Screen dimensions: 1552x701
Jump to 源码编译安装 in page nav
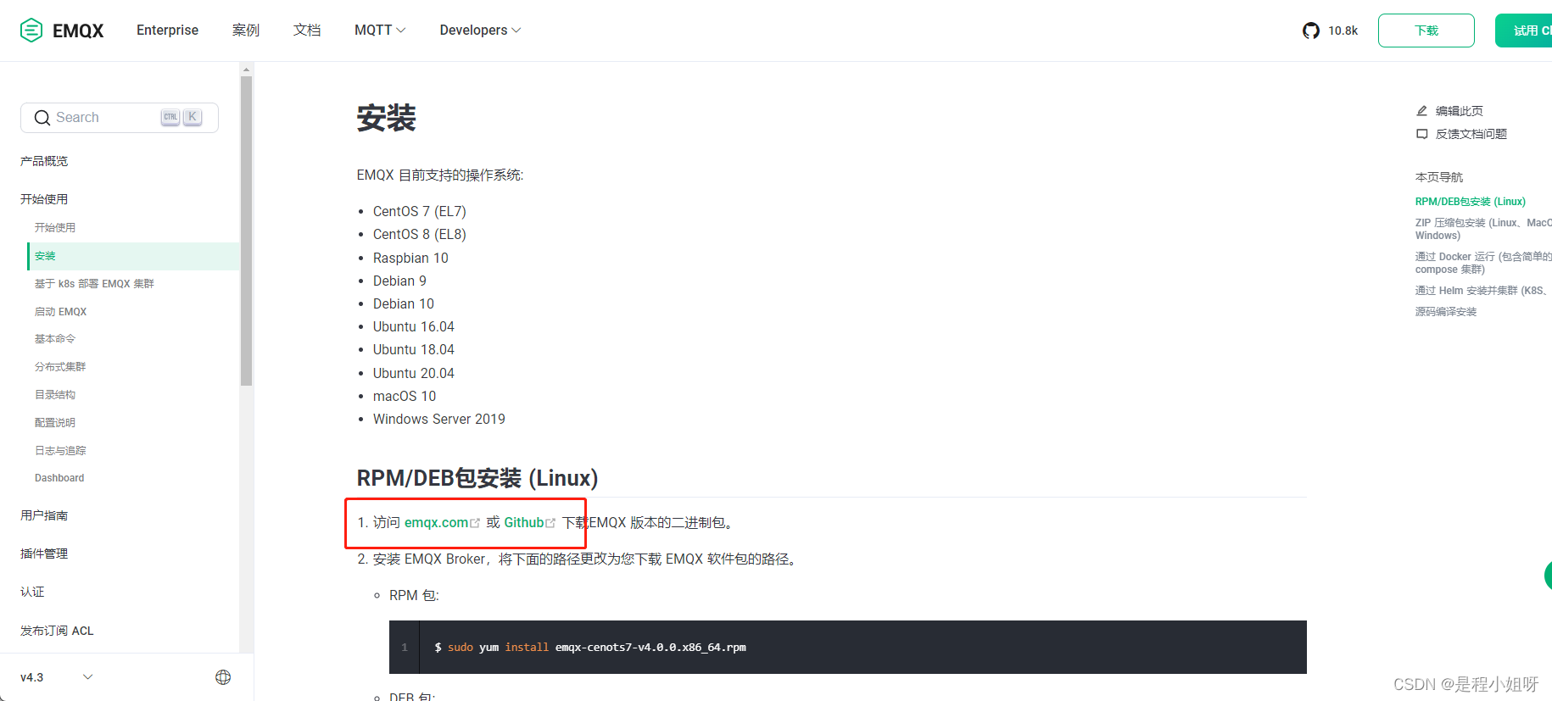pyautogui.click(x=1446, y=312)
